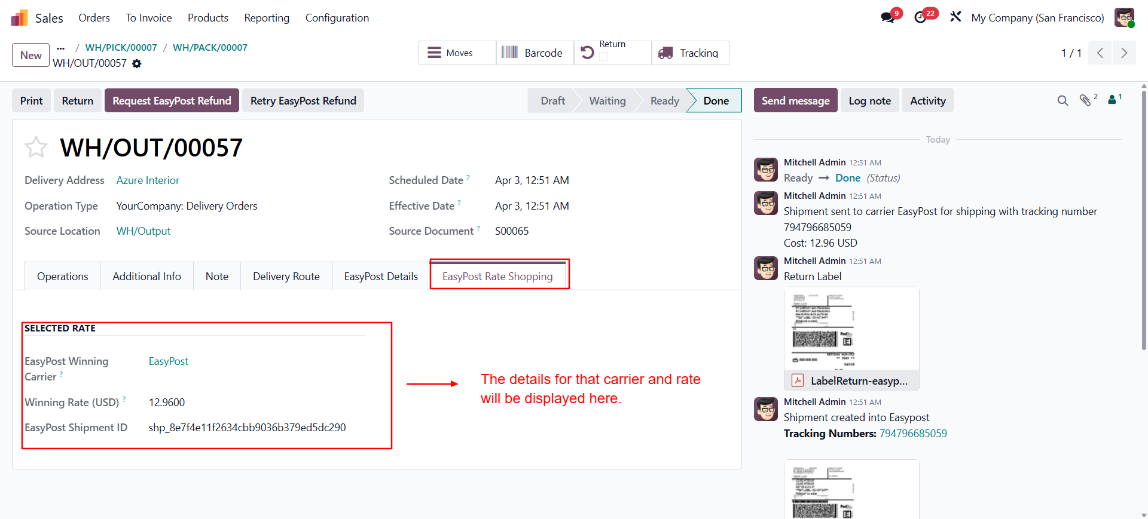Open the Operations tab
The height and width of the screenshot is (519, 1148).
(62, 276)
